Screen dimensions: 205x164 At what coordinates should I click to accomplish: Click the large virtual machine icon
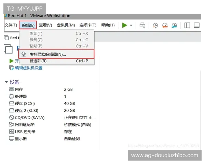(x=8, y=49)
